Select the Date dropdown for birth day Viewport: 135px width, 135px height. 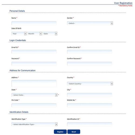click(x=50, y=34)
